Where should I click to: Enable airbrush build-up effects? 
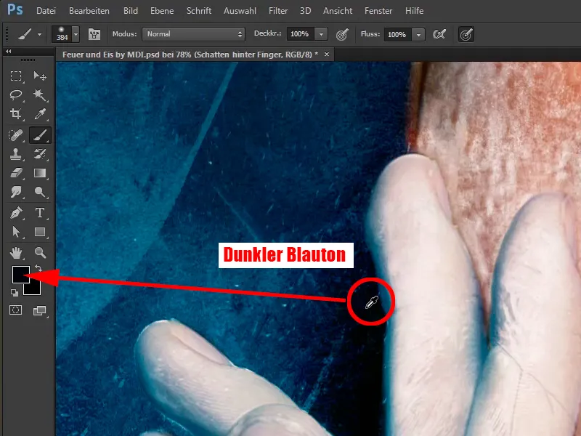point(439,34)
